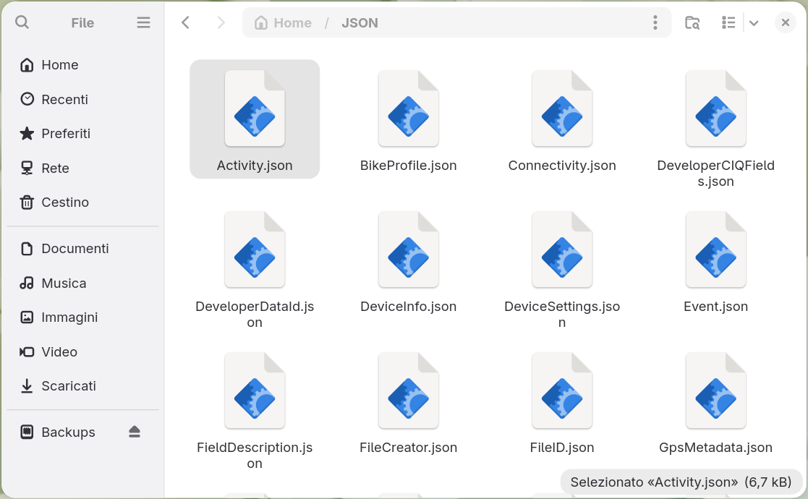Select the DeviceSettings.json file icon
The height and width of the screenshot is (499, 808).
562,249
